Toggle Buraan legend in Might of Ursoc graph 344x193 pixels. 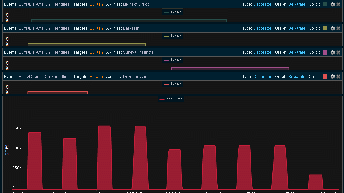pyautogui.click(x=173, y=12)
